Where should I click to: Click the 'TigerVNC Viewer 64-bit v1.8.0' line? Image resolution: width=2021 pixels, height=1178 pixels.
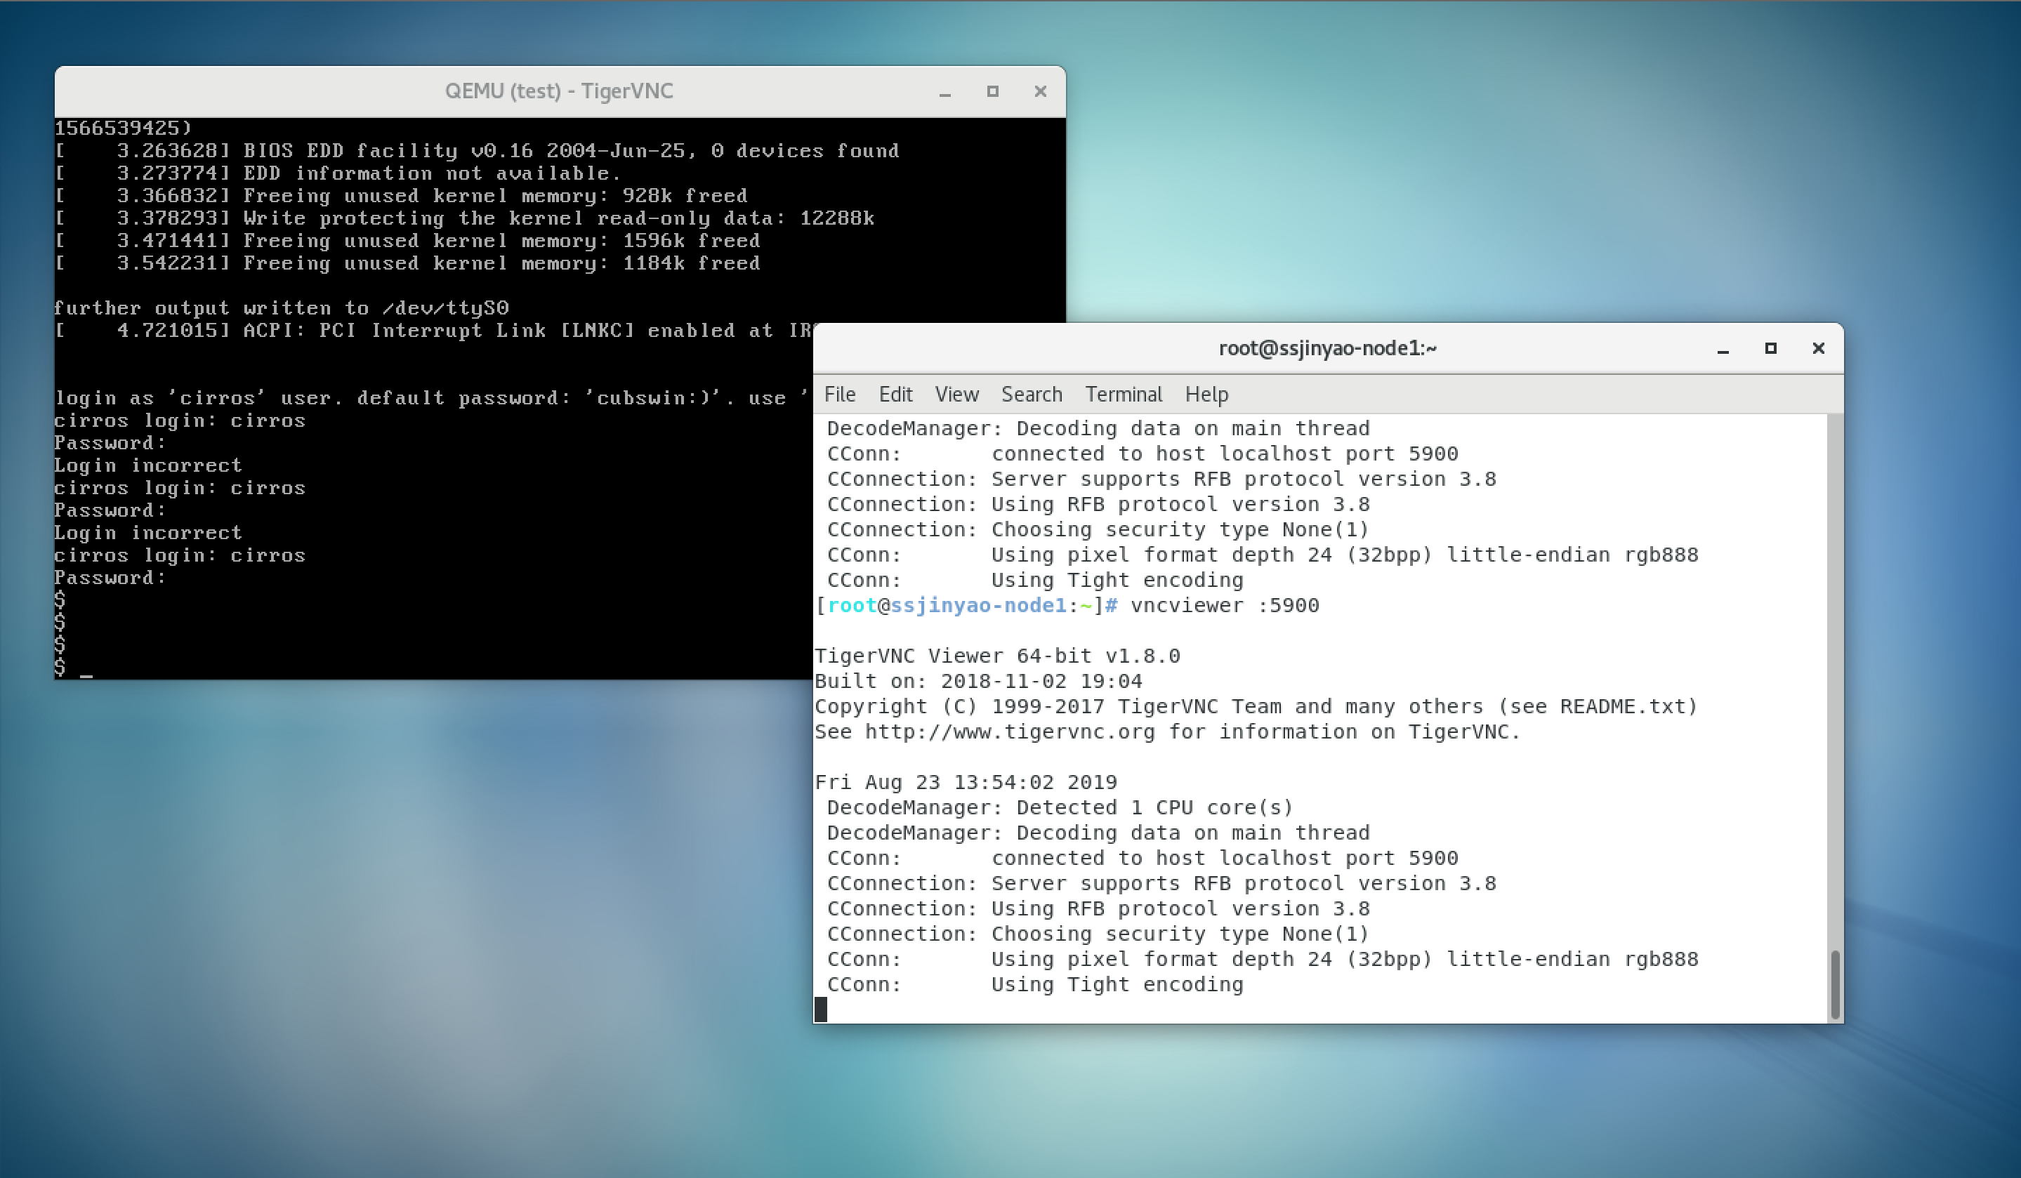(x=997, y=656)
